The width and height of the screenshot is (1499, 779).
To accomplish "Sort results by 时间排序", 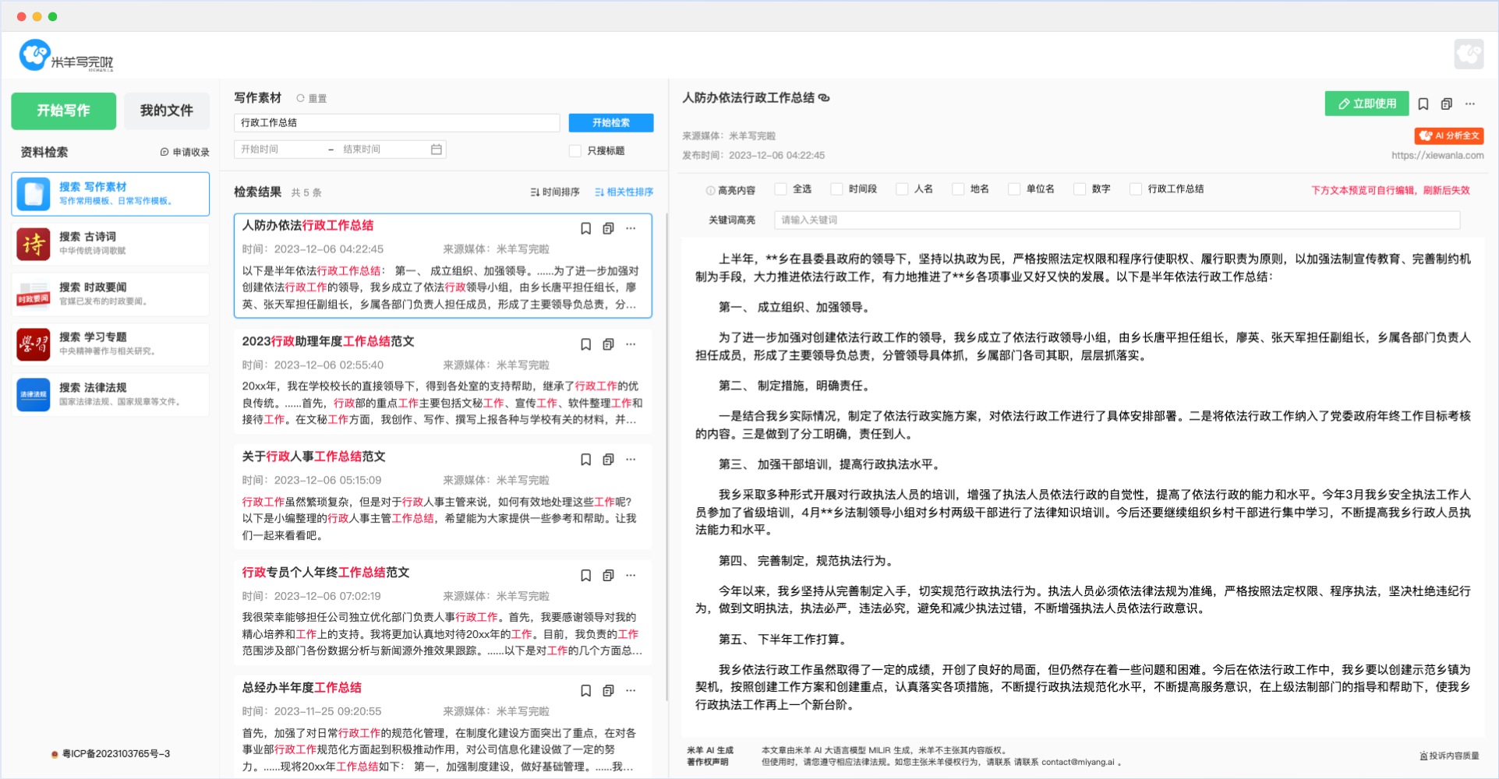I will coord(555,192).
